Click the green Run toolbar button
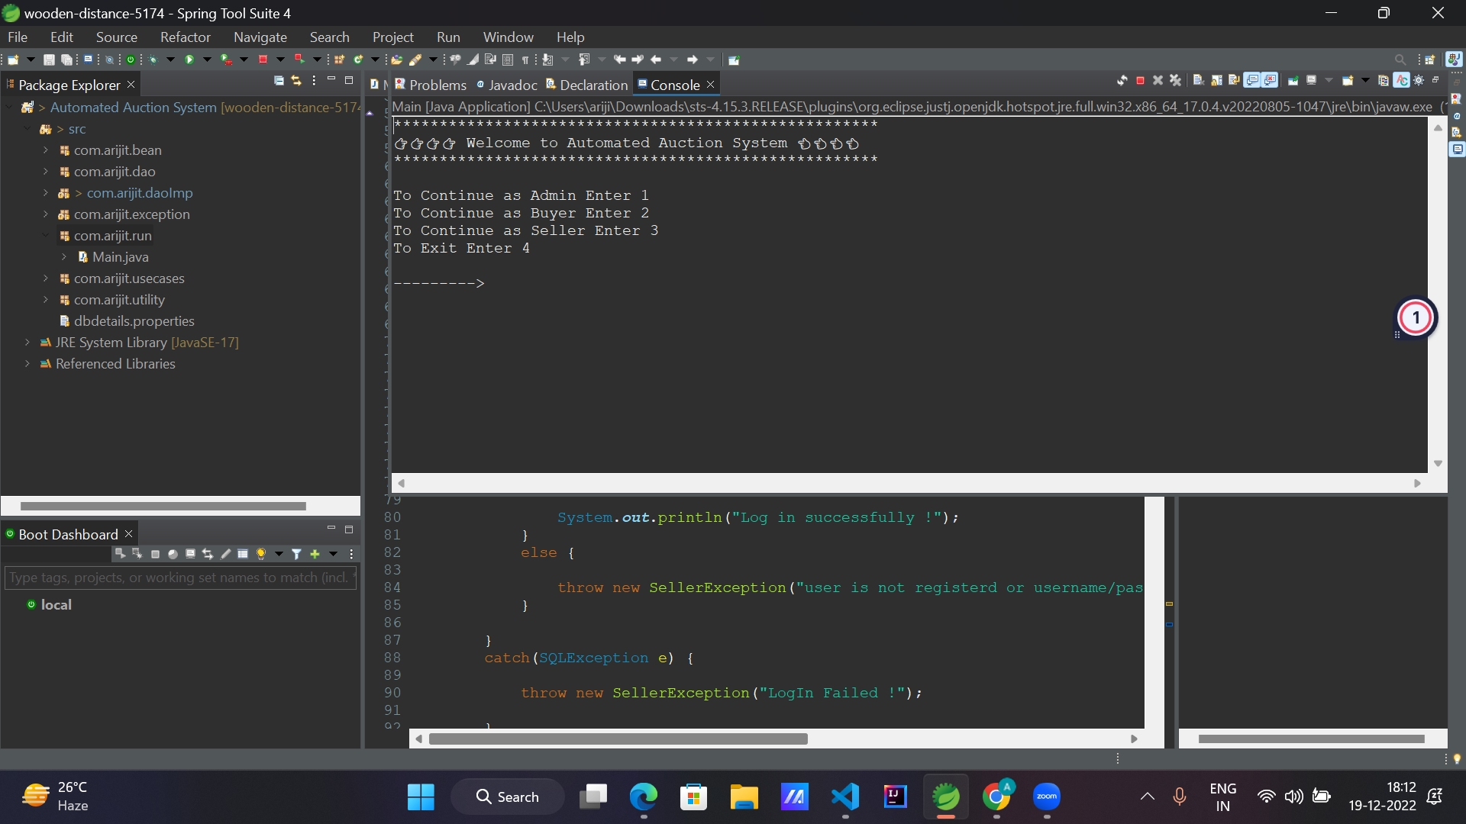This screenshot has height=824, width=1466. (189, 60)
